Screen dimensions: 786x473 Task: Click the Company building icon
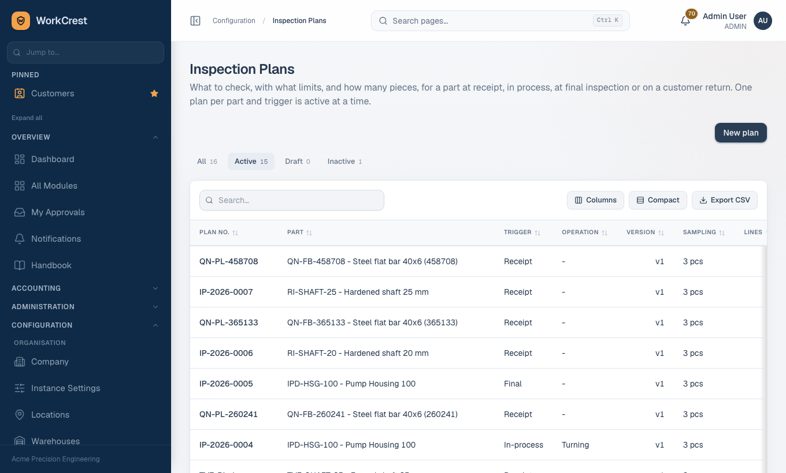pos(20,362)
